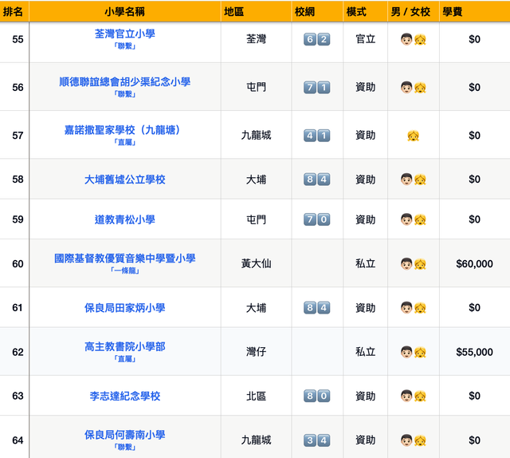Click 北區 district cell
The height and width of the screenshot is (458, 510).
256,396
